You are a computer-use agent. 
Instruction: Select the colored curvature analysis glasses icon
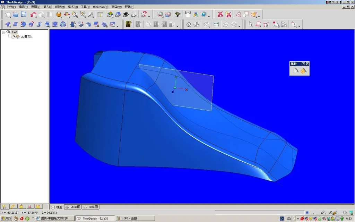(110, 15)
